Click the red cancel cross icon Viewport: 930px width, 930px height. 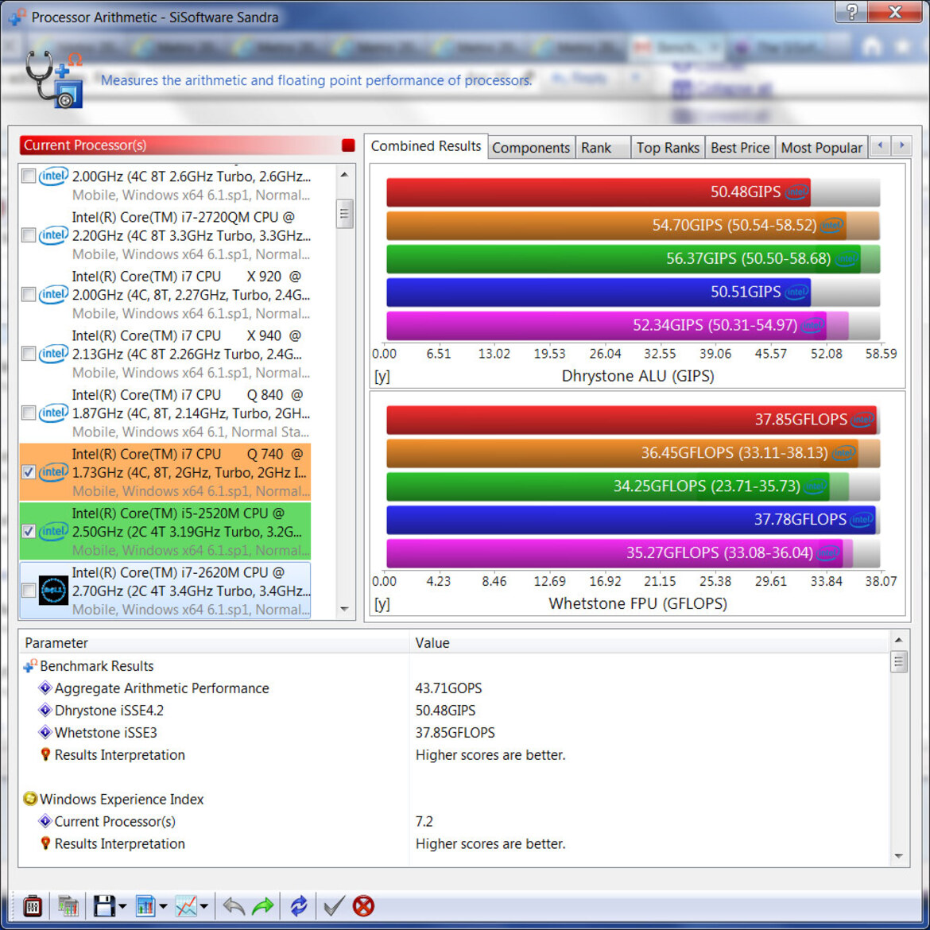point(363,906)
